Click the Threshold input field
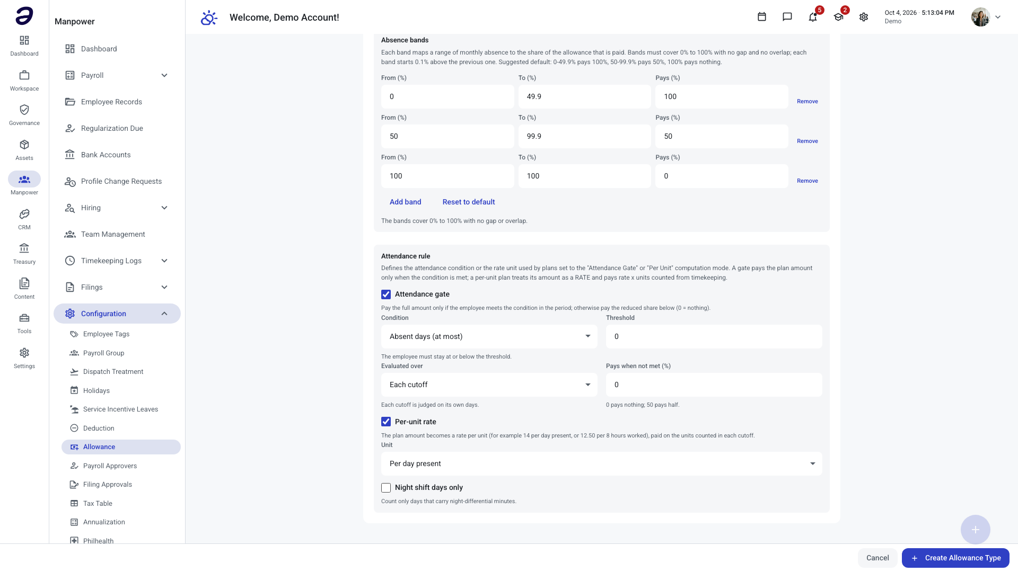Screen dimensions: 1018x572 click(714, 336)
